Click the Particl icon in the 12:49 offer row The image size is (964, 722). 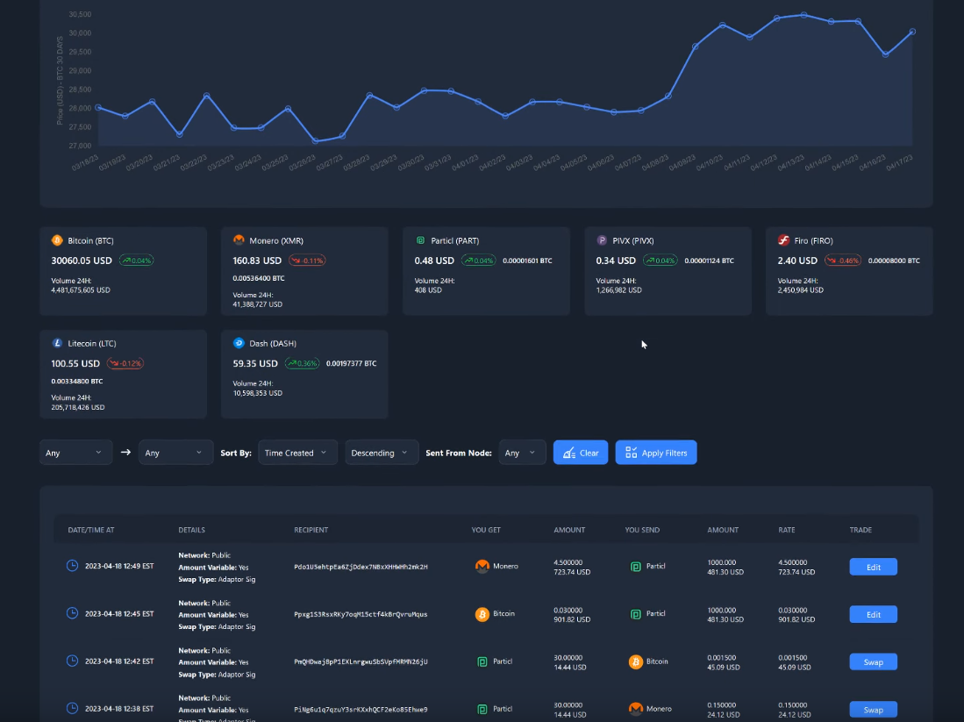(636, 567)
